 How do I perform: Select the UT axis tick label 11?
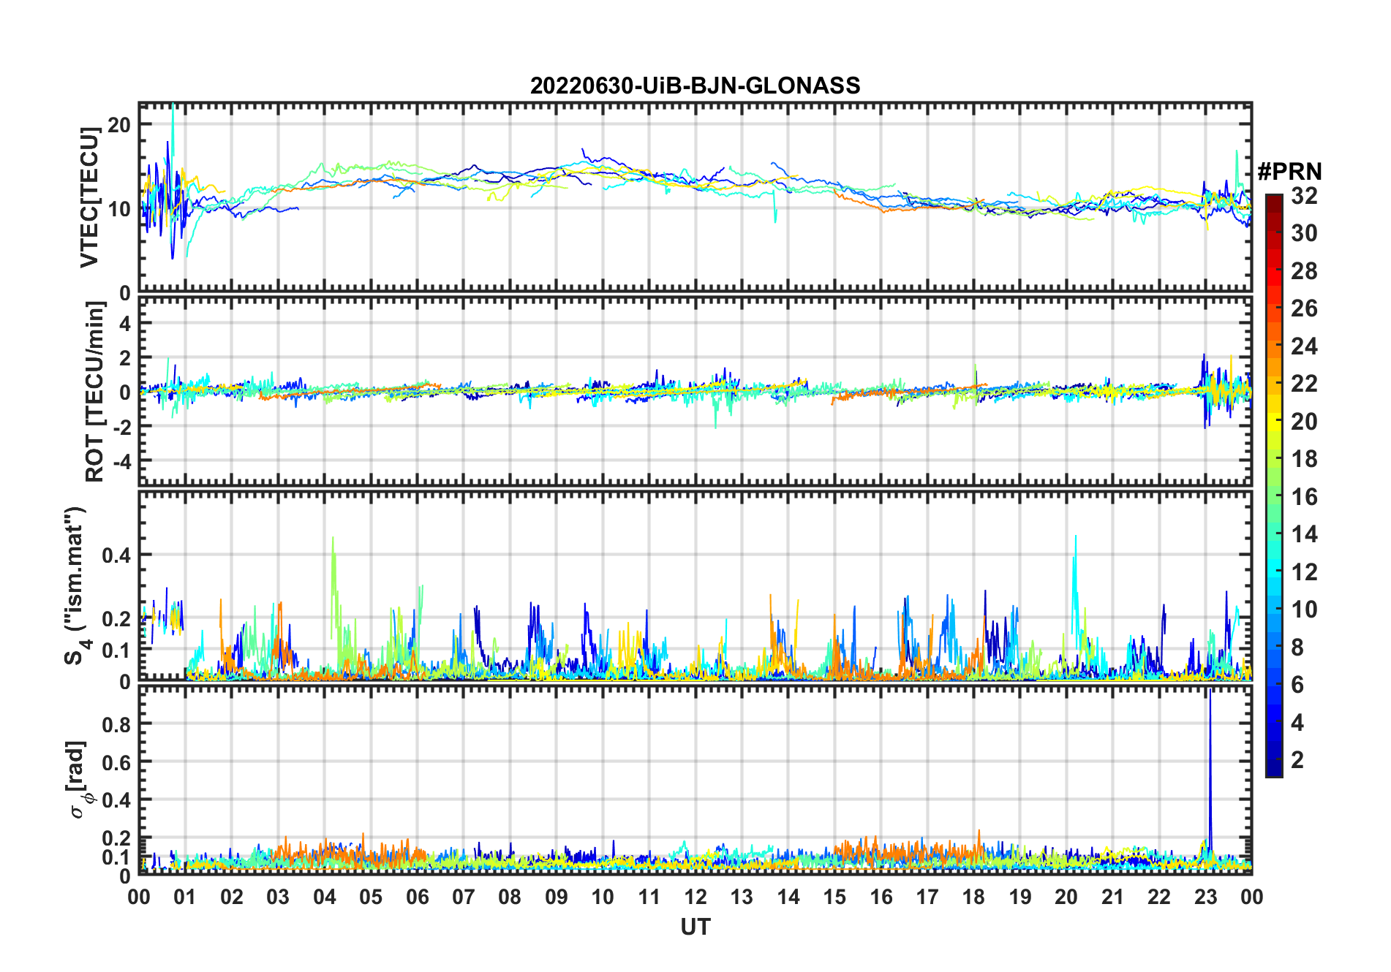649,897
